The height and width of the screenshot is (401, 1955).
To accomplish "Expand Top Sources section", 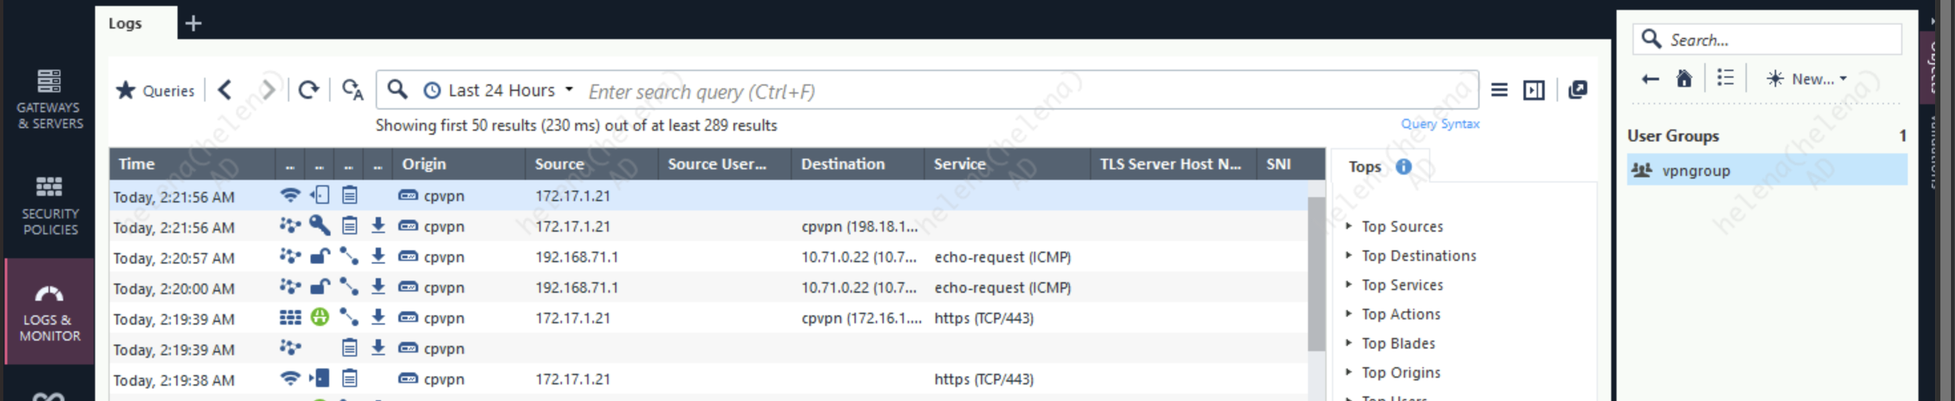I will pos(1401,226).
